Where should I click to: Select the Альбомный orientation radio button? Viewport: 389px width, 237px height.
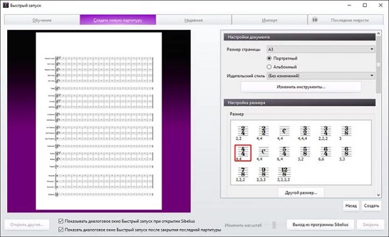pyautogui.click(x=269, y=67)
